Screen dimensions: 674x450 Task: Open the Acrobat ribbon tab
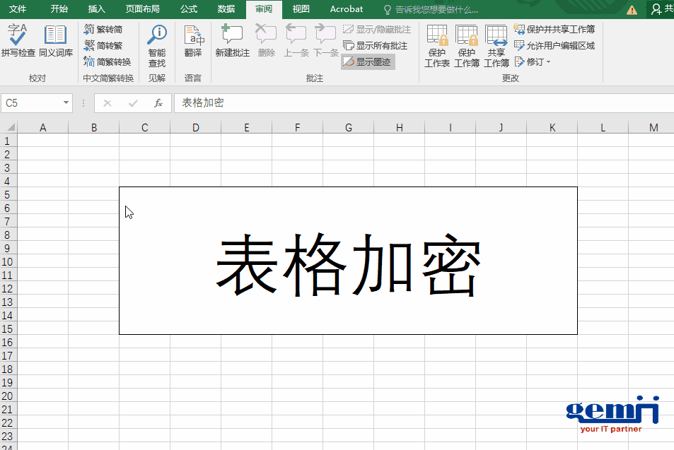346,9
